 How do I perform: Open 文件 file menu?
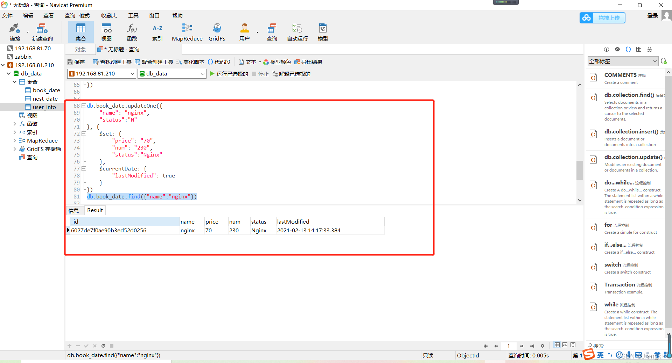coord(7,15)
